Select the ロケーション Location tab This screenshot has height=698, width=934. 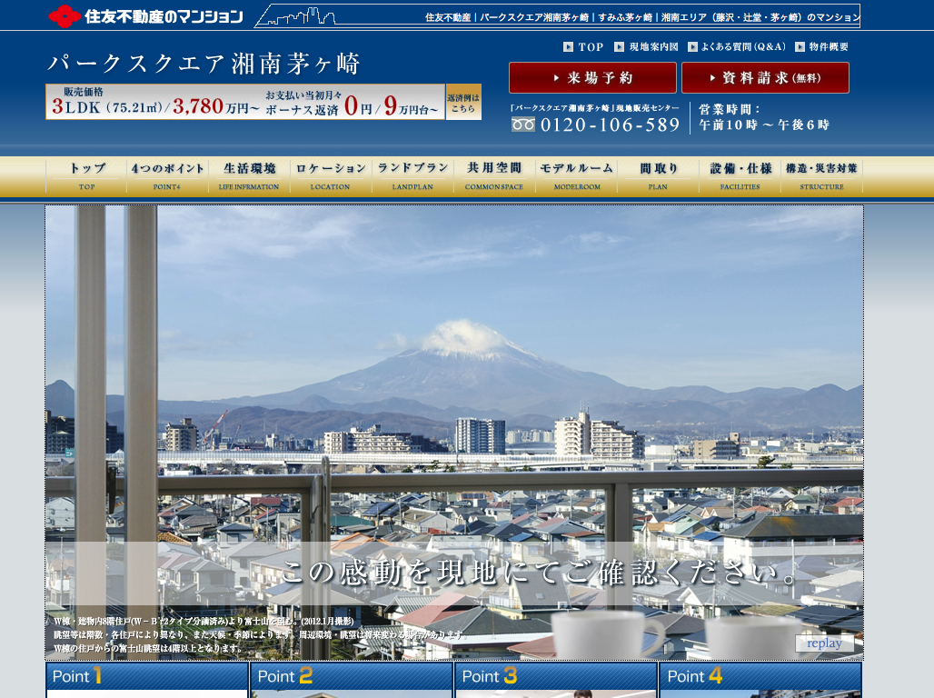click(x=331, y=175)
